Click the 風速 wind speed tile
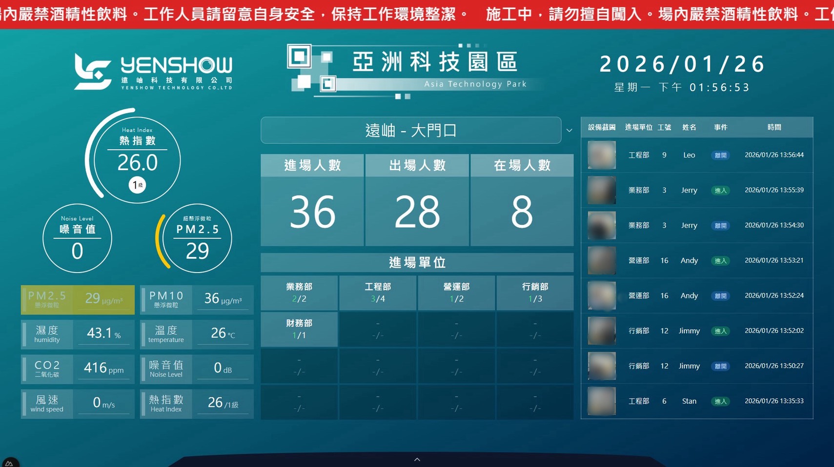This screenshot has height=467, width=834. [77, 404]
